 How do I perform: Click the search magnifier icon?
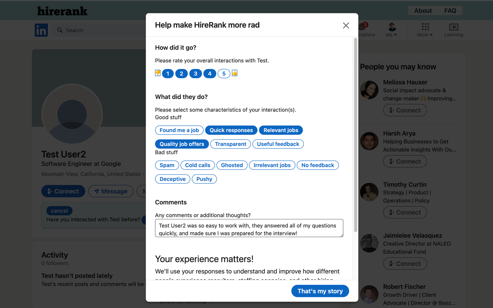[60, 30]
